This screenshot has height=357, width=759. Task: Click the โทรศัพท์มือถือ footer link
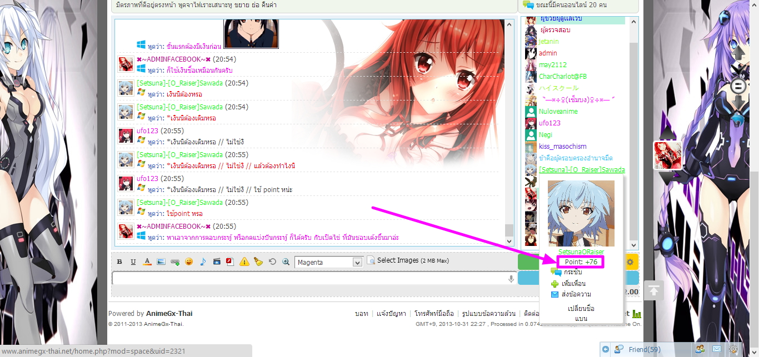(x=434, y=314)
